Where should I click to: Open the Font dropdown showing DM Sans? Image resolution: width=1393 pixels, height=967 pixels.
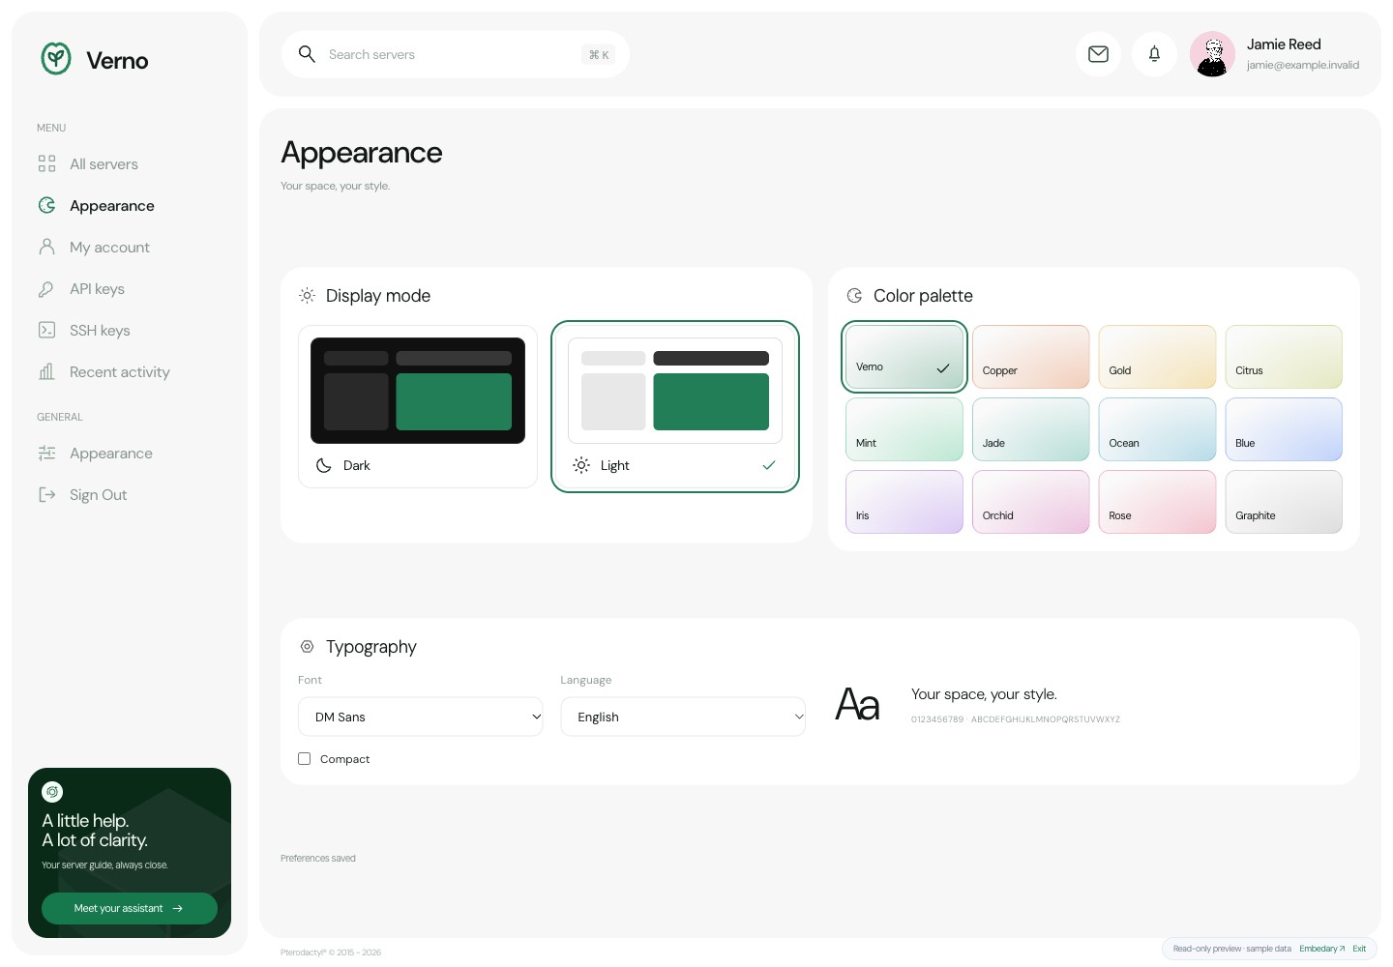pos(421,717)
